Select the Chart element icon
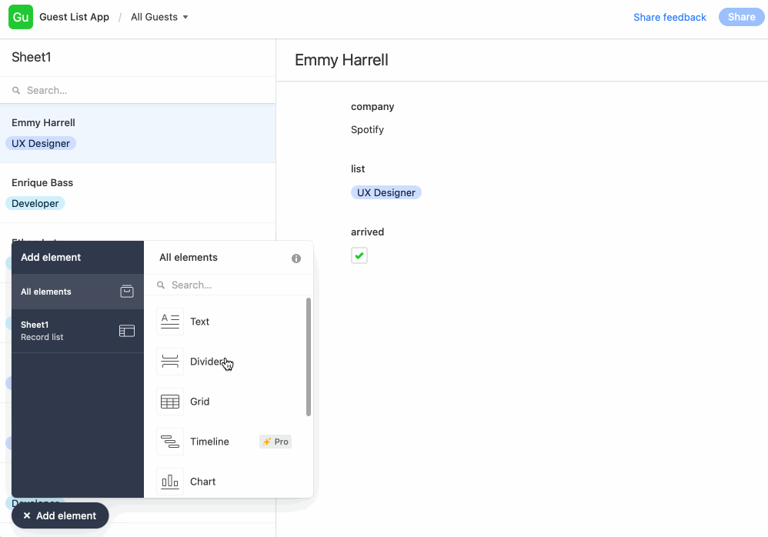768x537 pixels. coord(170,481)
